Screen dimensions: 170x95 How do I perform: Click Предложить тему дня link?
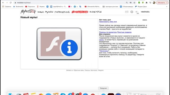click(108, 22)
